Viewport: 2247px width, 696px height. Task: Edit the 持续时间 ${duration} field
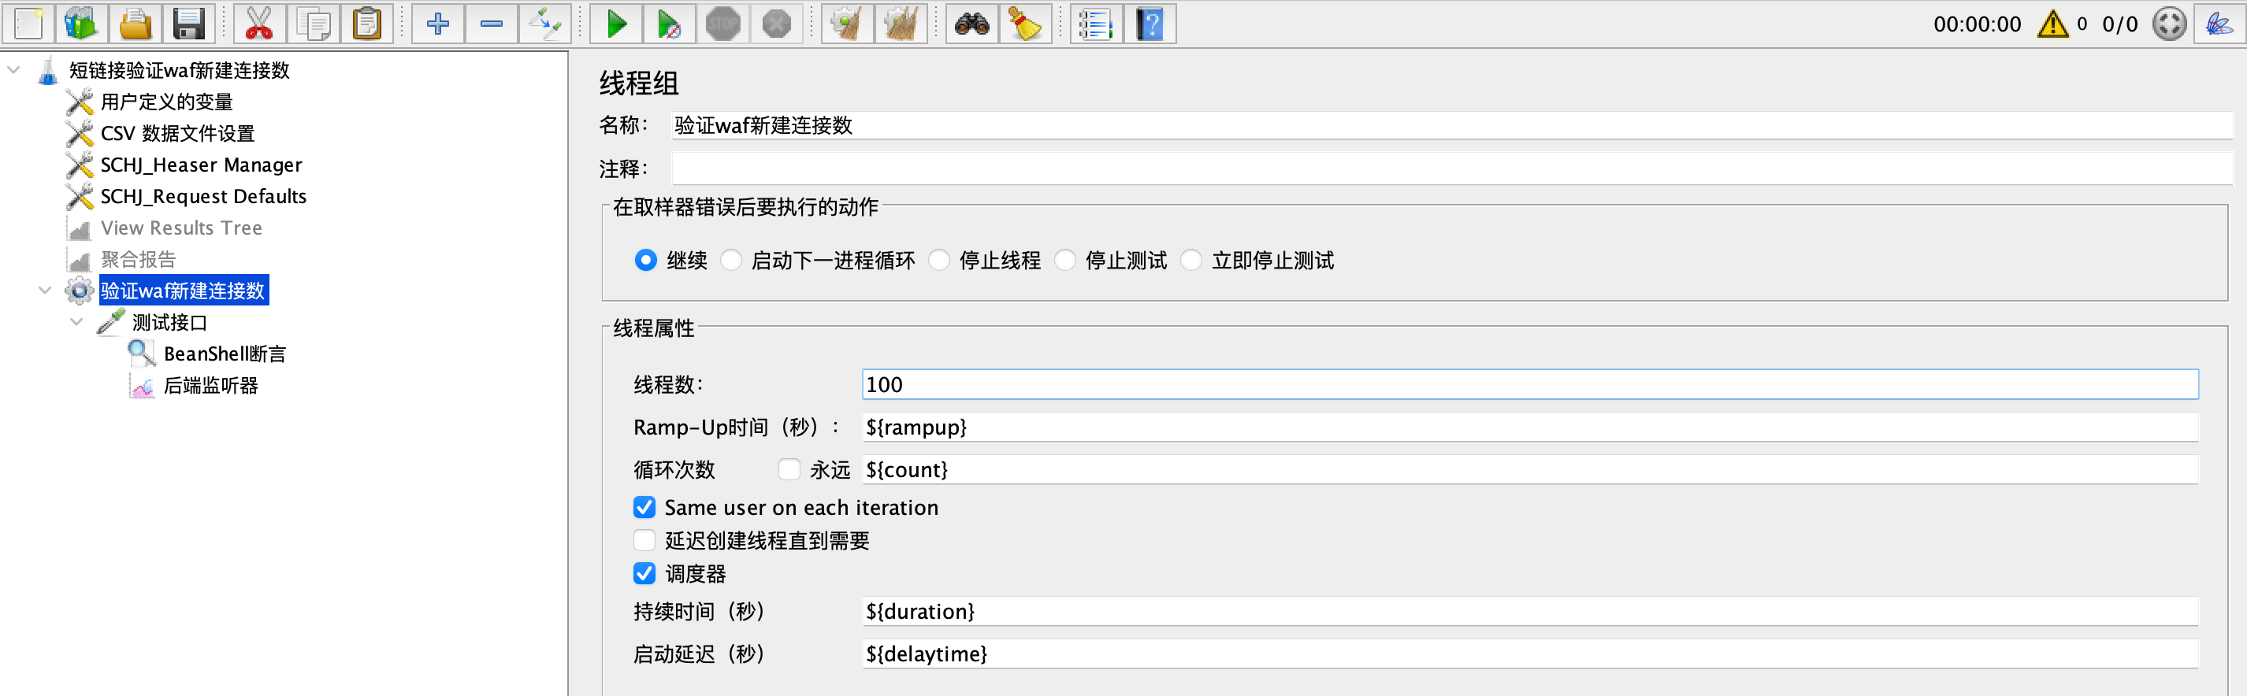(1530, 612)
